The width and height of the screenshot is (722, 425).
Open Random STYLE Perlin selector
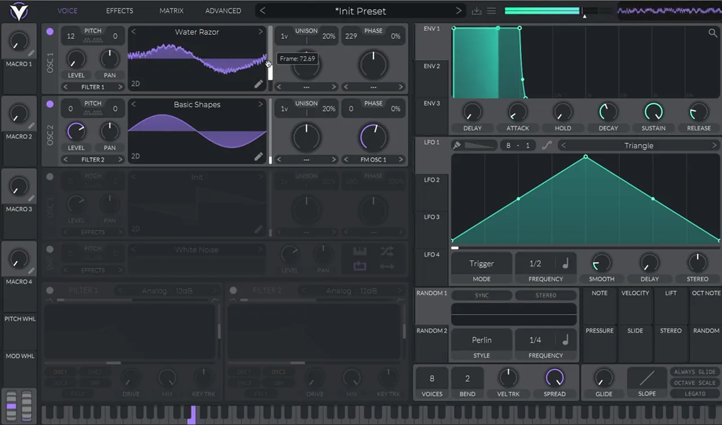click(x=482, y=340)
